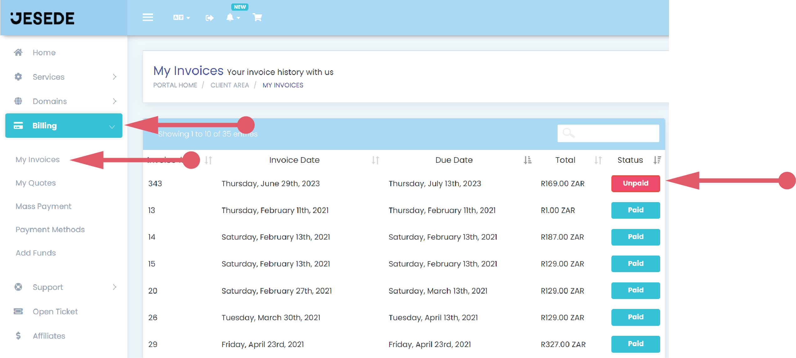Follow the Portal Home breadcrumb link
This screenshot has height=358, width=796.
pos(175,85)
